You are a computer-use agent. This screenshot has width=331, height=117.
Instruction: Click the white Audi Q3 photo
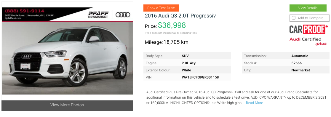click(x=67, y=58)
